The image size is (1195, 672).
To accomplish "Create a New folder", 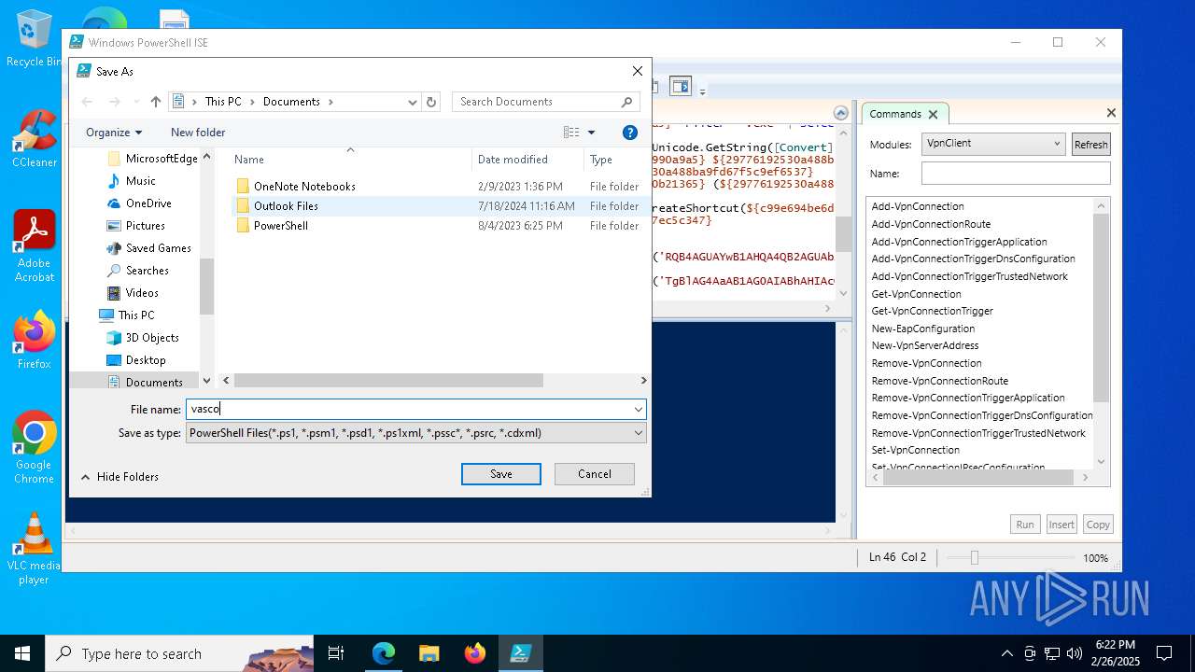I will [198, 133].
